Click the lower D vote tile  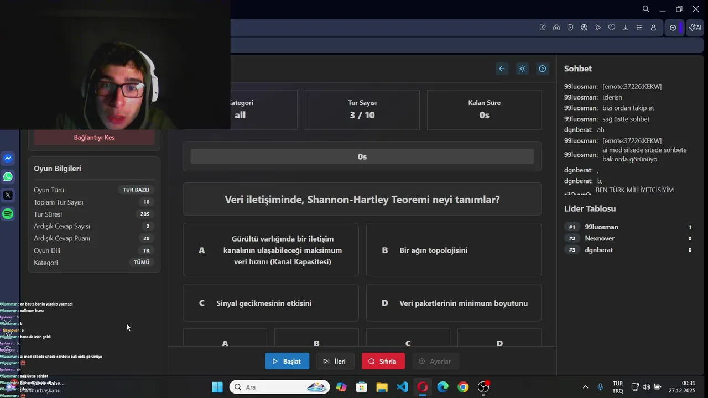[x=499, y=338]
